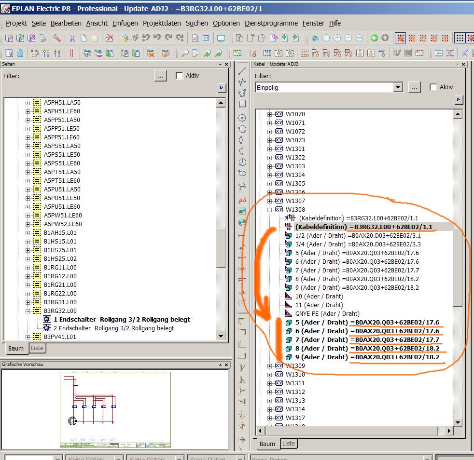Cut the selection with the scissors icon
This screenshot has width=474, height=460.
pos(72,38)
